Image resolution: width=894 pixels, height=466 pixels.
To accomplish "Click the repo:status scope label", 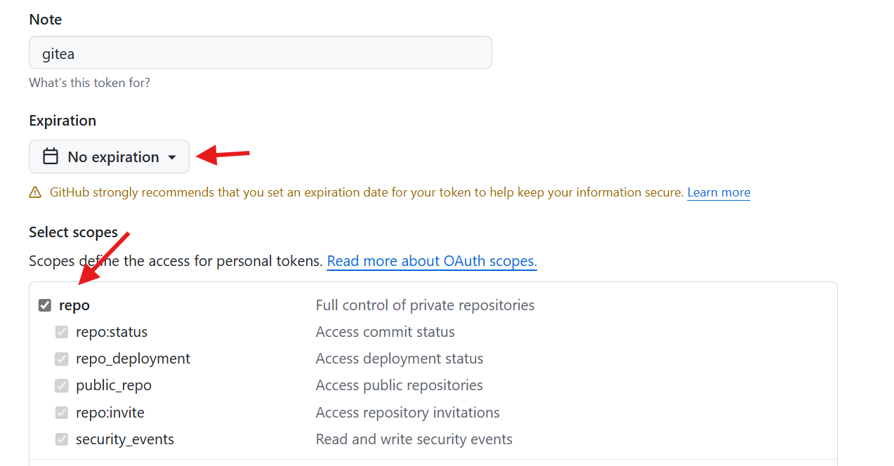I will click(112, 332).
